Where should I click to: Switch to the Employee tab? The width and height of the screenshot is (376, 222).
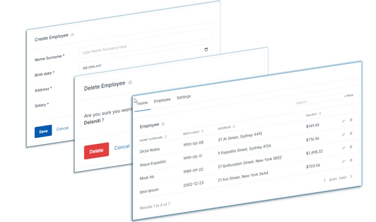pos(162,100)
